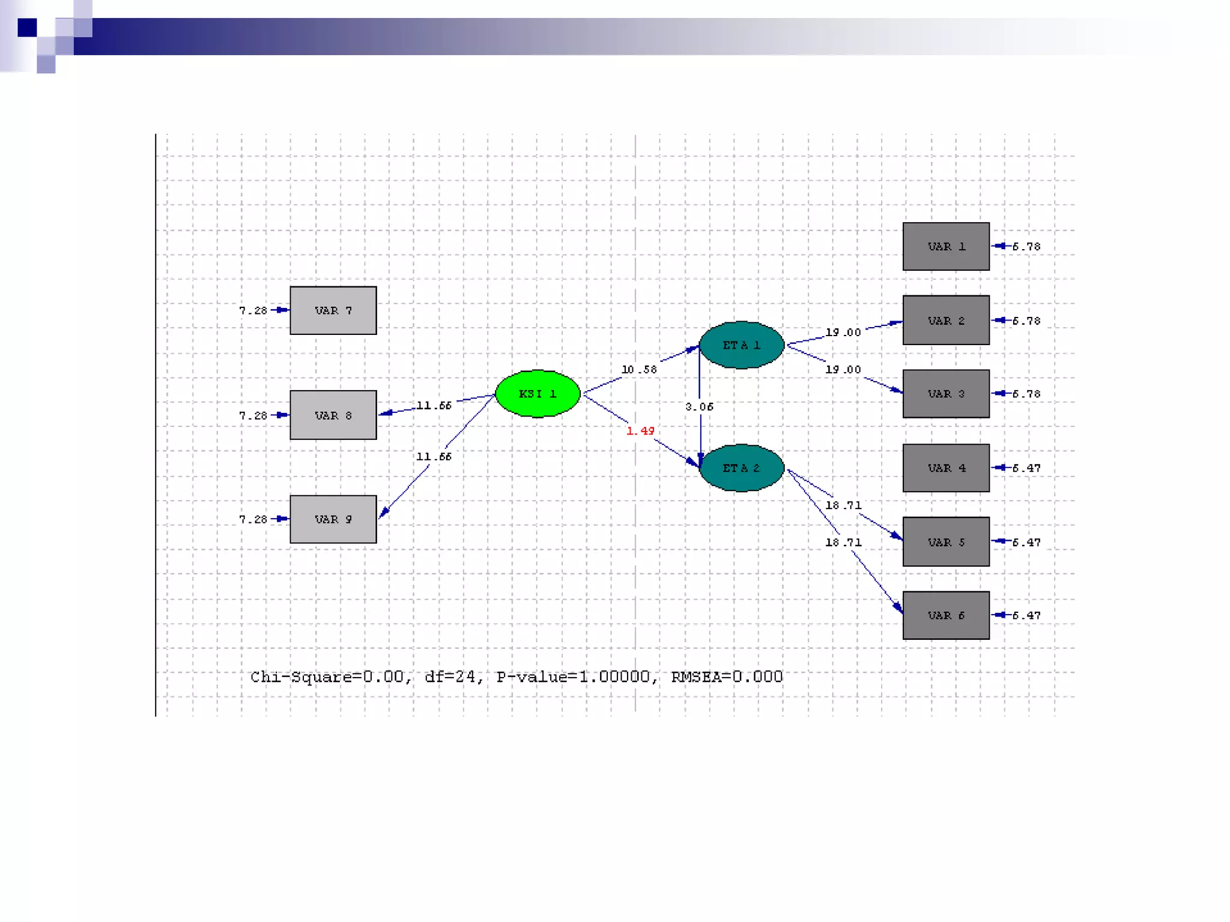Select the 11.66 label near VAR 8 arrow
Screen dimensions: 1230x922
coord(434,406)
